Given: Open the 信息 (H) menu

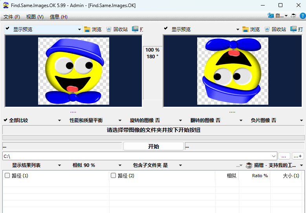Looking at the screenshot, I should [x=59, y=17].
